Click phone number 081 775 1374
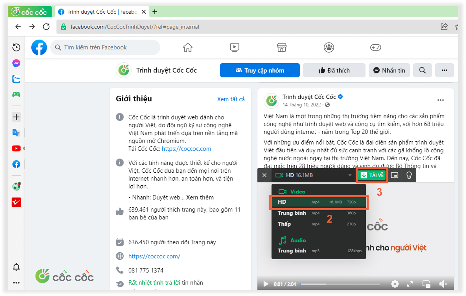Viewport: 466px width, 296px height. pos(146,271)
